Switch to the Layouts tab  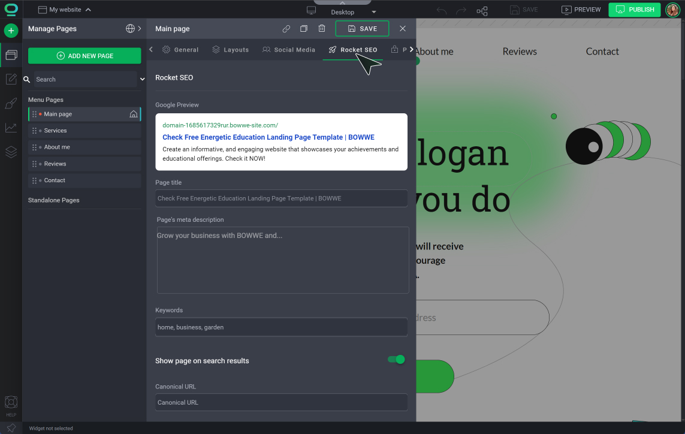click(230, 50)
